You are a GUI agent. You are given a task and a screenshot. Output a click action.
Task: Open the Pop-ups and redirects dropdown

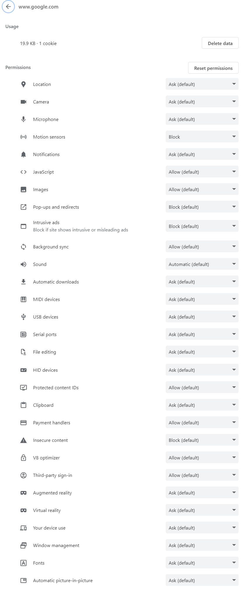click(202, 207)
